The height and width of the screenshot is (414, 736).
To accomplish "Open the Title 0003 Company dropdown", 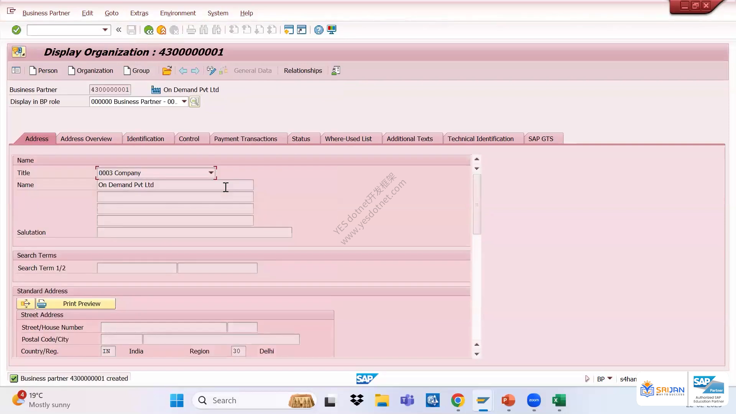I will 211,173.
